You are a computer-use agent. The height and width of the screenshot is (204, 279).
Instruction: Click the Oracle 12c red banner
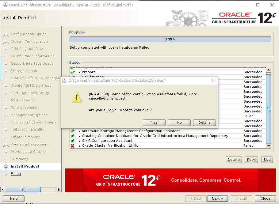(170, 180)
